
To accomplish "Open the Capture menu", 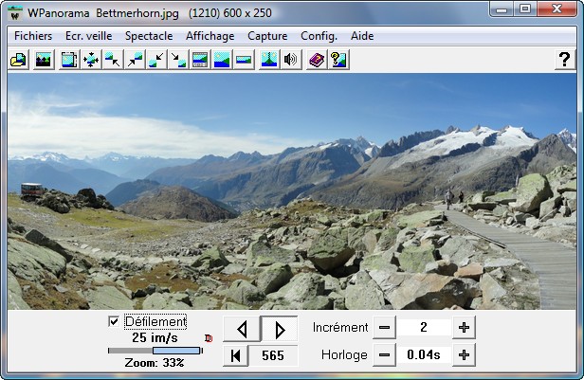I will [x=267, y=36].
